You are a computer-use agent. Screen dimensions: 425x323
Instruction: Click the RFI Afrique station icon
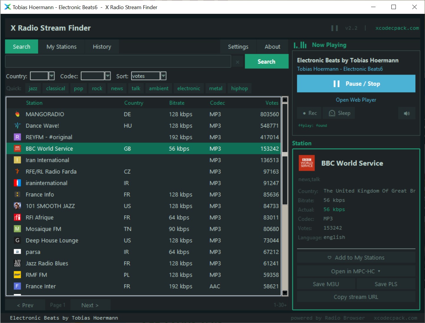pos(17,217)
